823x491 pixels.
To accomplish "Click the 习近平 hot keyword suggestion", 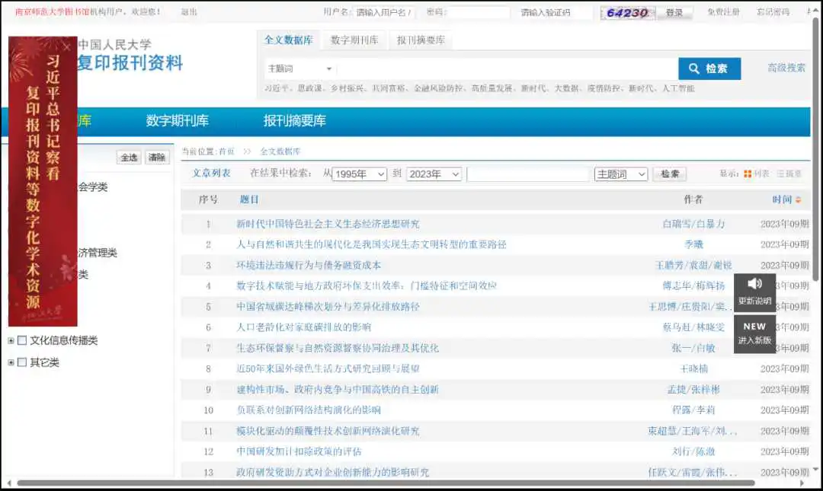I will pyautogui.click(x=277, y=88).
